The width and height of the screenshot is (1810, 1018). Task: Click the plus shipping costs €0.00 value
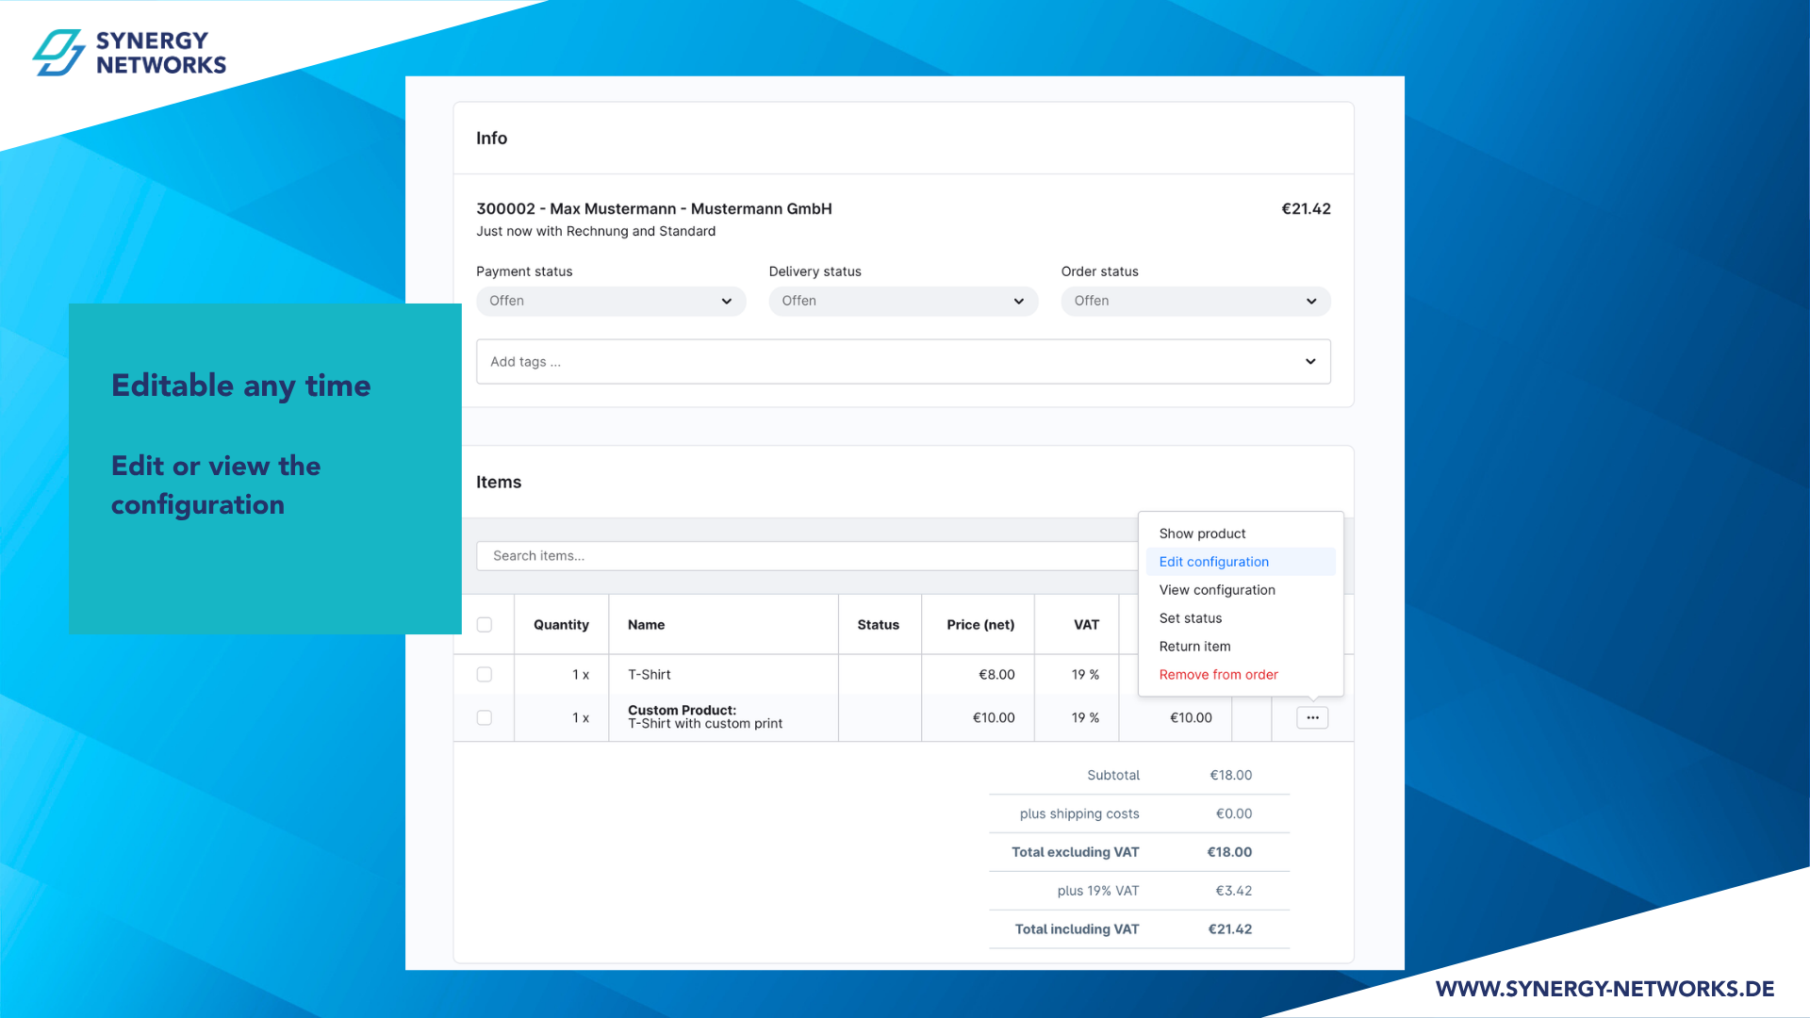(1234, 813)
